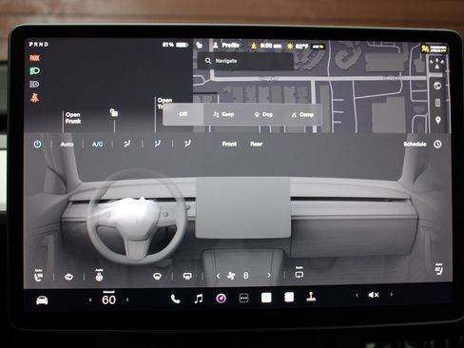
Task: Select Dog mode
Action: (x=263, y=114)
